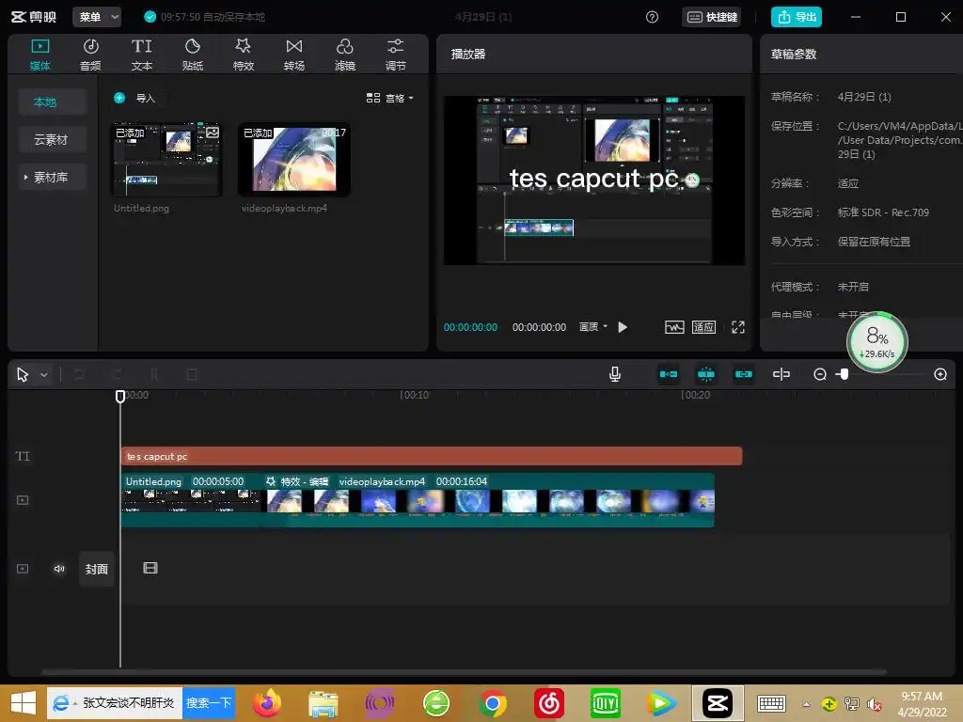Enter fullscreen preview mode

[738, 327]
